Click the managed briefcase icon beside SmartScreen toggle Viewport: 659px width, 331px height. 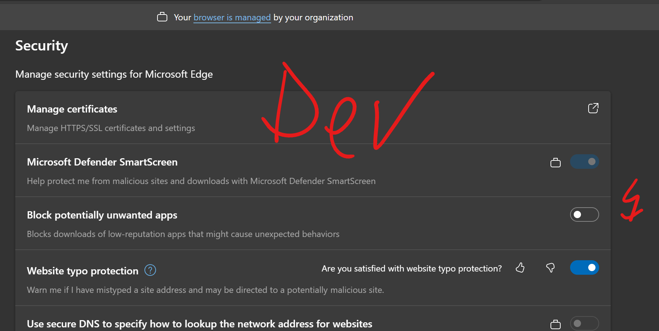(555, 162)
